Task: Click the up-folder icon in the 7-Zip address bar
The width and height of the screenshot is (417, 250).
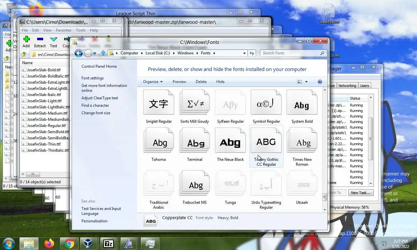Action: [x=24, y=54]
